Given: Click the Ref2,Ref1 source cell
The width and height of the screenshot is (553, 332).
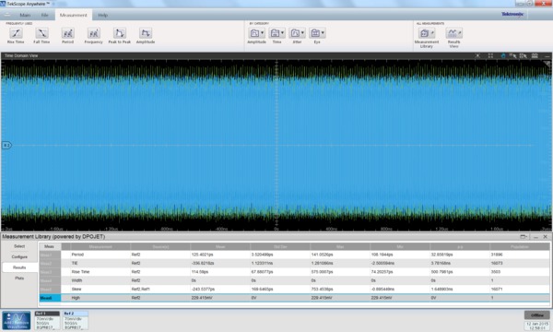Looking at the screenshot, I should [x=141, y=289].
